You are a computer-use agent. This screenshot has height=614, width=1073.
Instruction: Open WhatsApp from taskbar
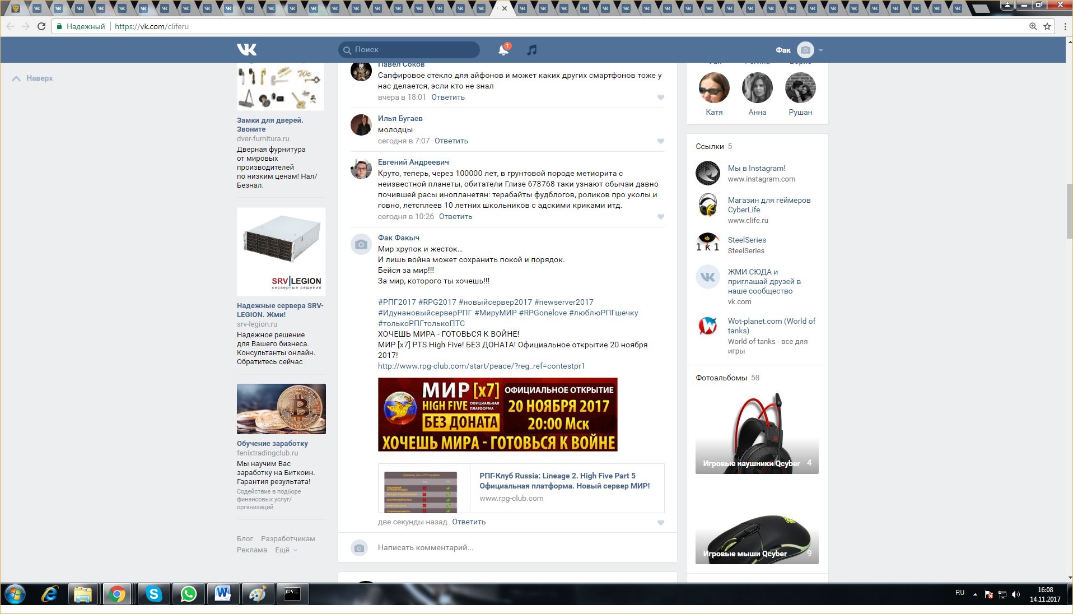coord(188,594)
